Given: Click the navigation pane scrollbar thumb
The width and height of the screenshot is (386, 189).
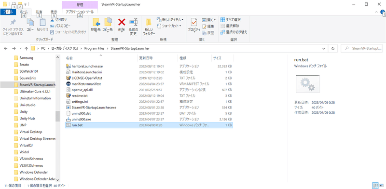Looking at the screenshot, I should coord(57,116).
